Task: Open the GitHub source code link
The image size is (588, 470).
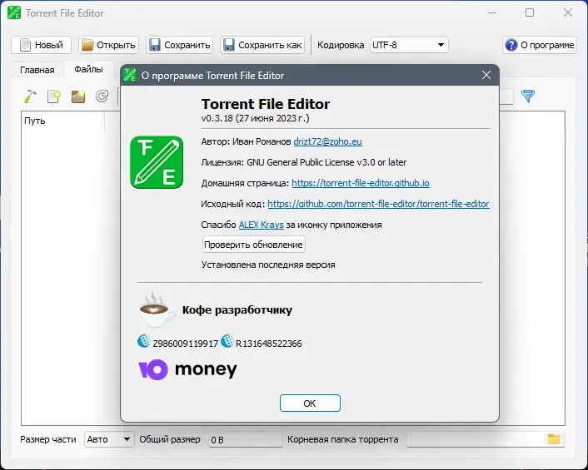Action: (x=378, y=204)
